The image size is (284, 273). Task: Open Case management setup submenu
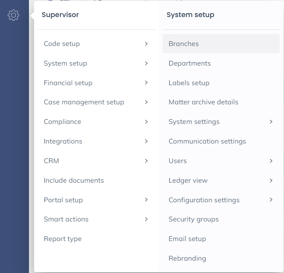coord(84,102)
